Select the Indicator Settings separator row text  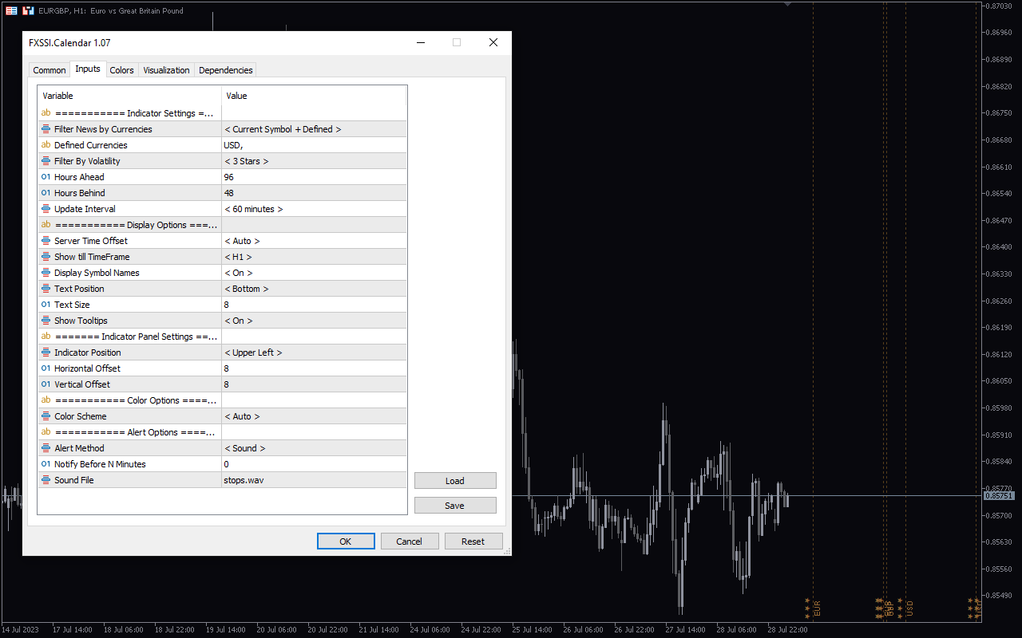point(134,113)
